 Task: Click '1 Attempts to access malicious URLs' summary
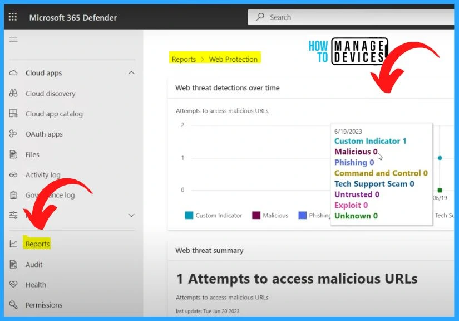[297, 279]
